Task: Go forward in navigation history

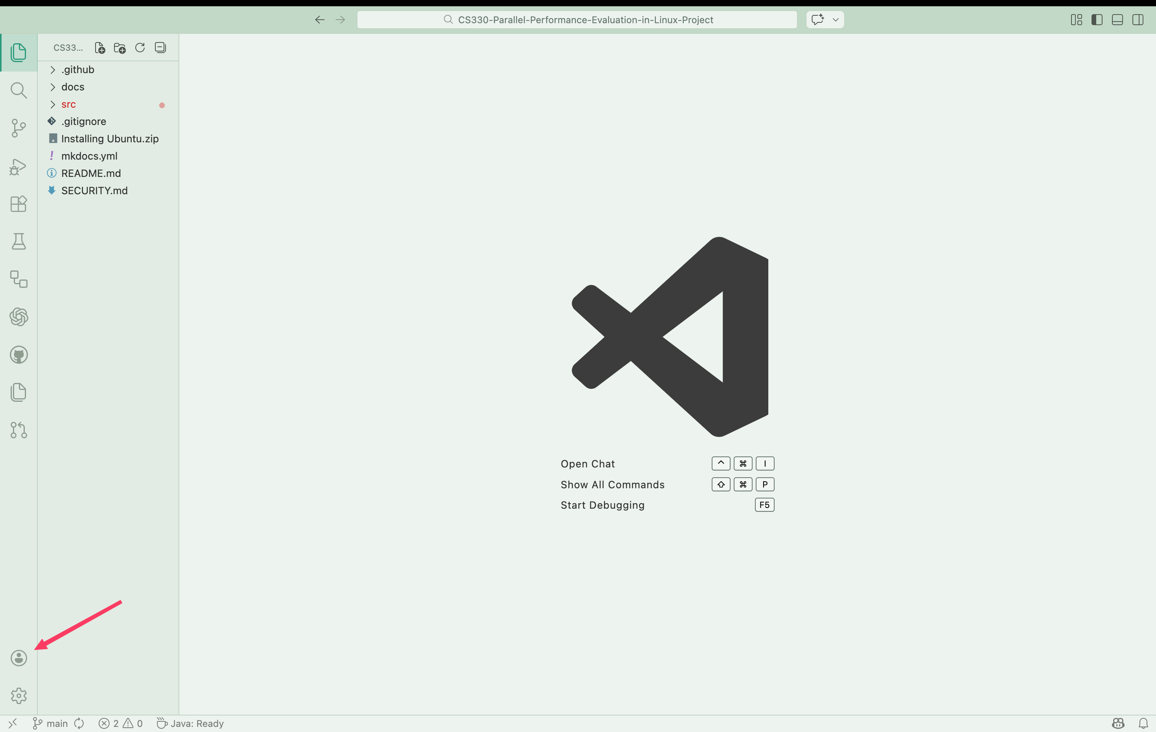Action: coord(341,20)
